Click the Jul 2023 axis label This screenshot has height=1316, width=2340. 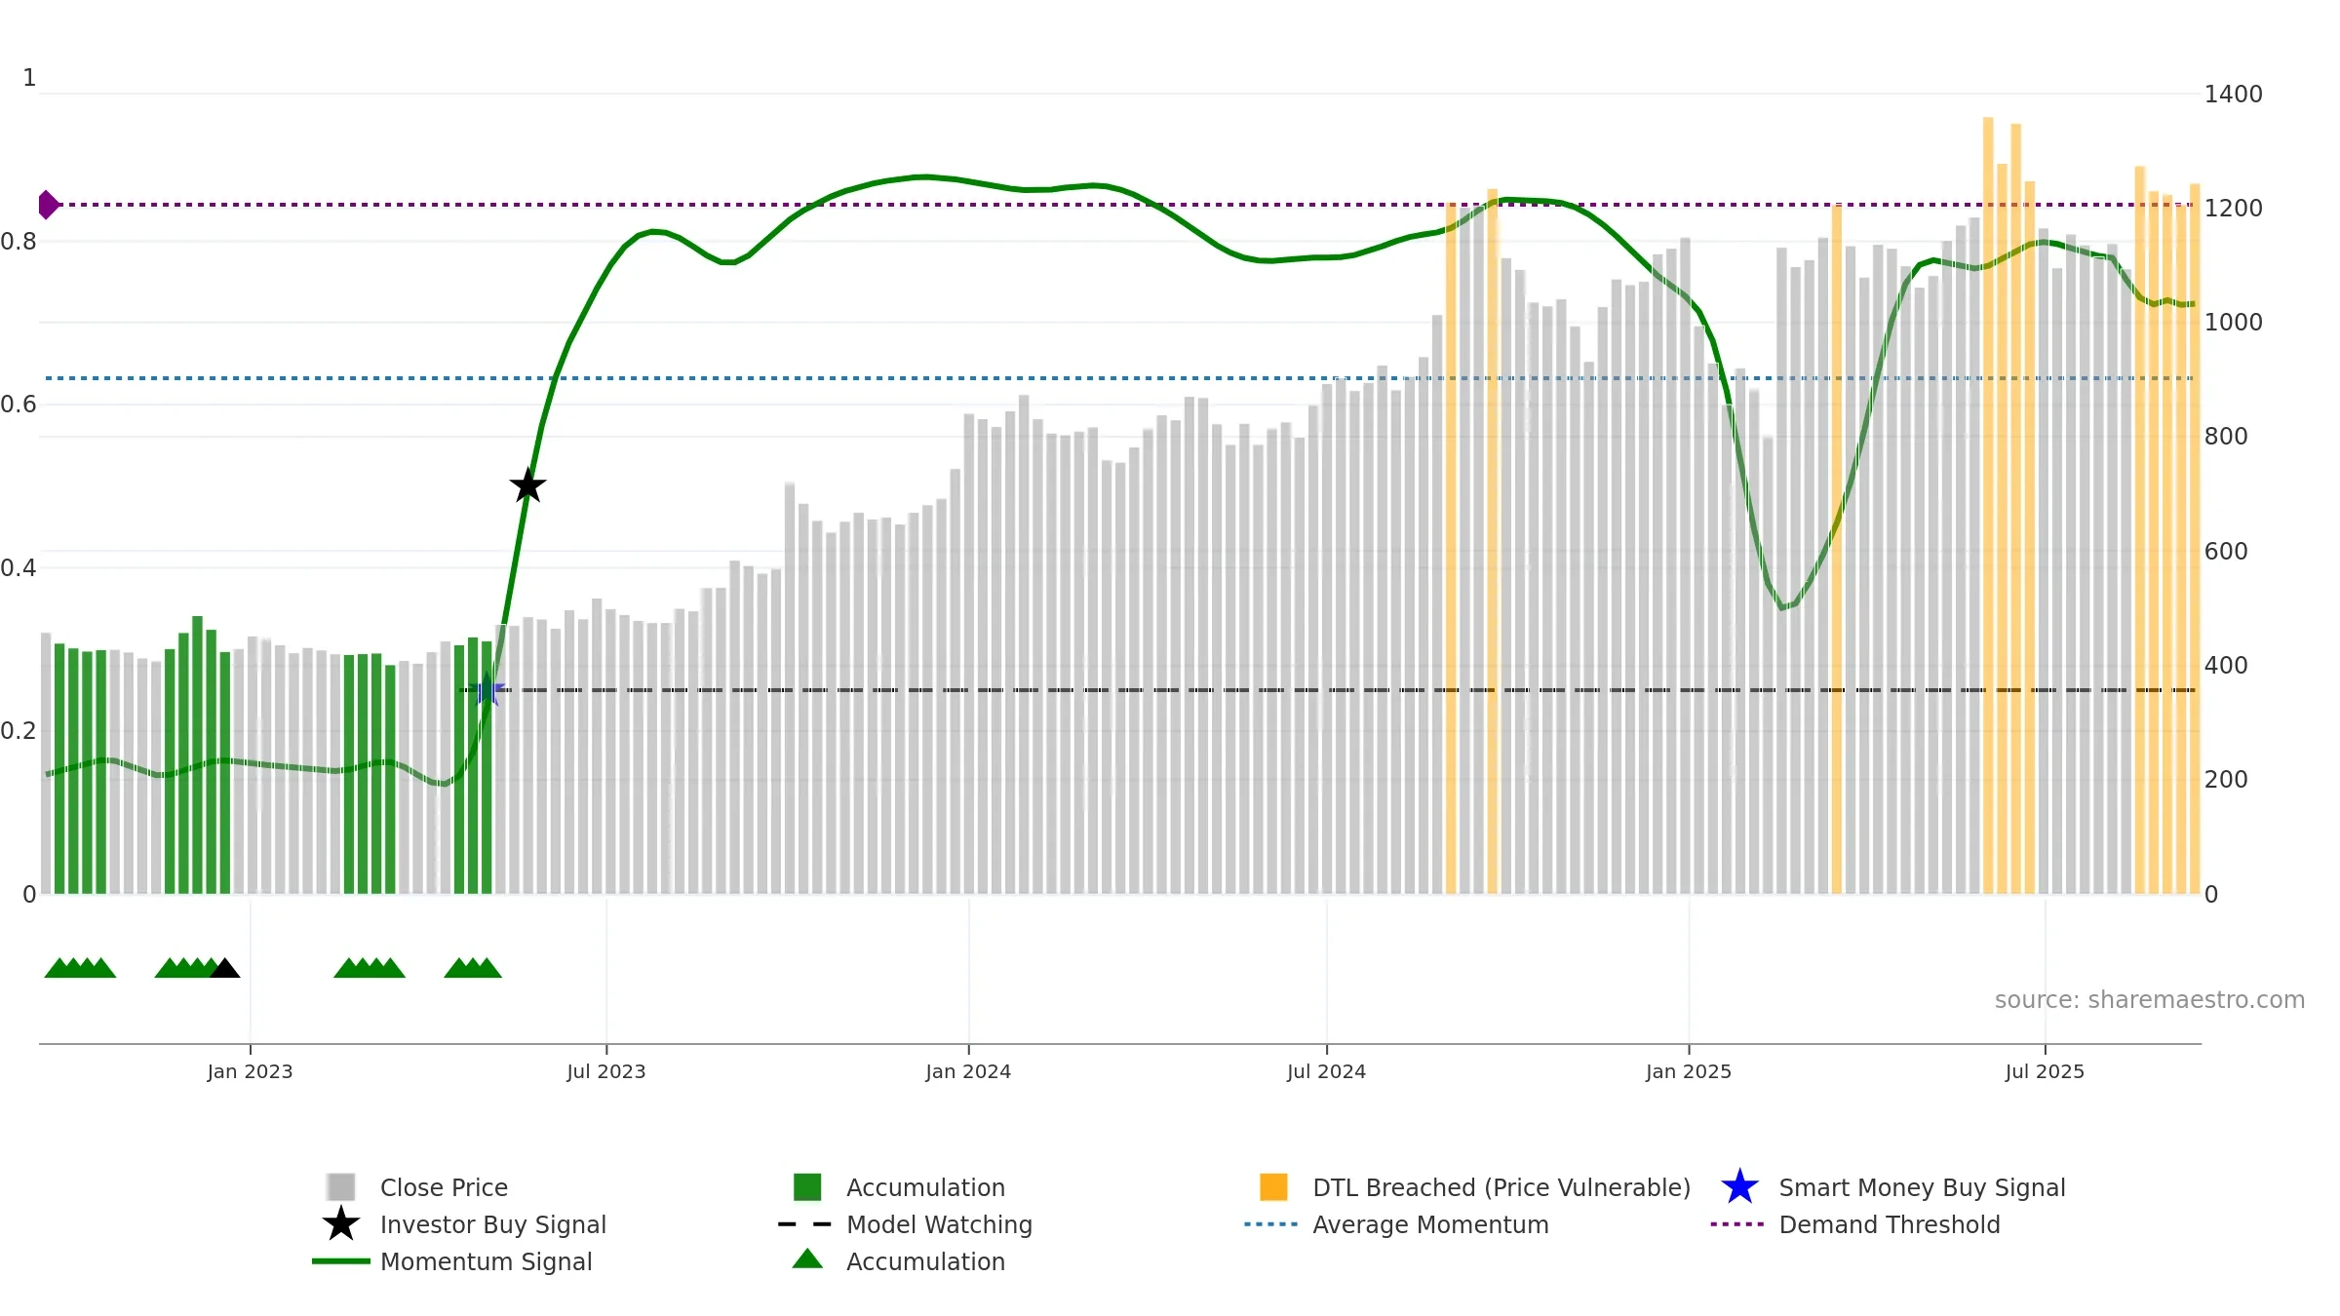click(605, 1071)
